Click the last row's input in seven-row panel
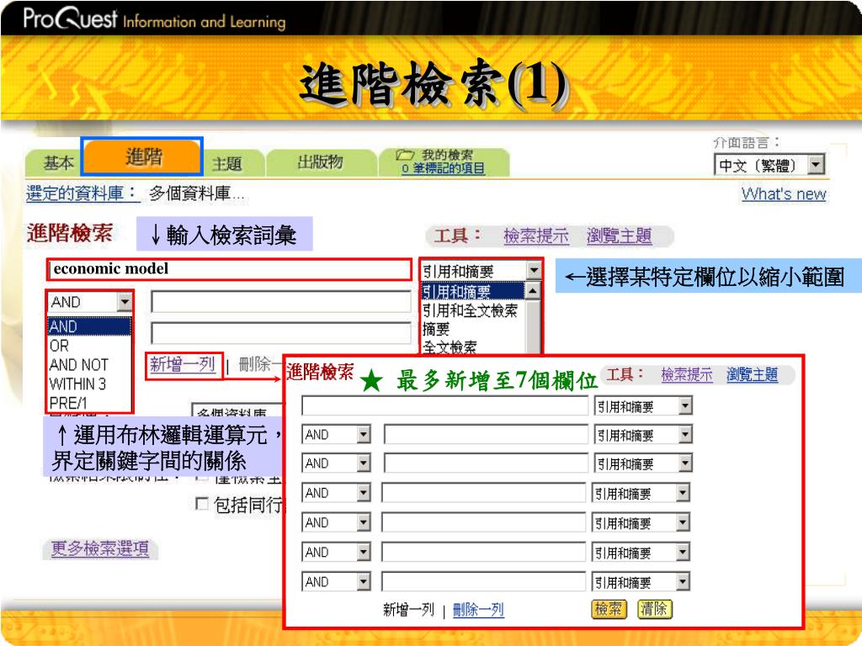 484,581
